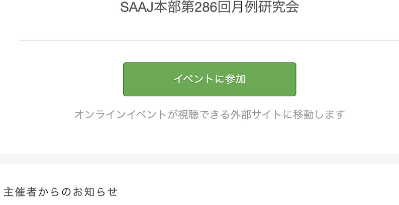Click the number 286 in the title
This screenshot has width=399, height=205.
(206, 7)
